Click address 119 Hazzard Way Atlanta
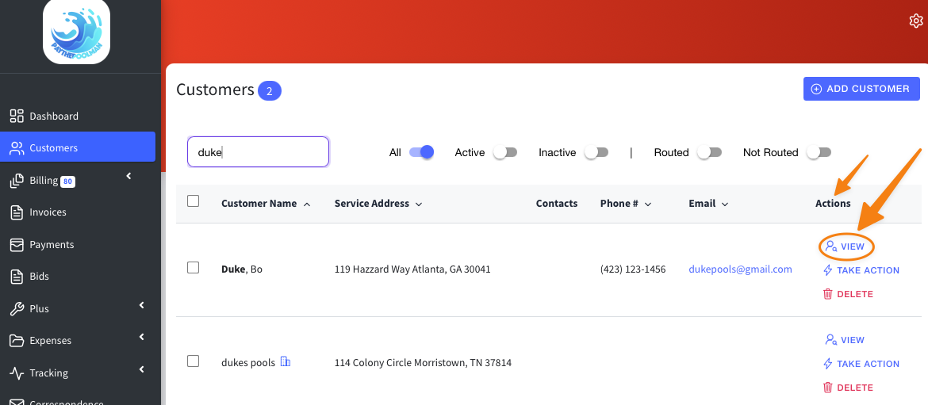The width and height of the screenshot is (928, 405). (412, 269)
